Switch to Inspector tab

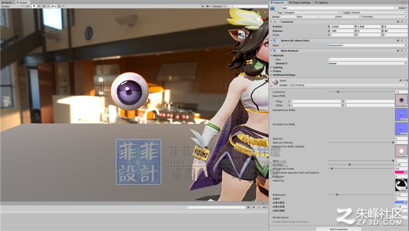(x=278, y=2)
